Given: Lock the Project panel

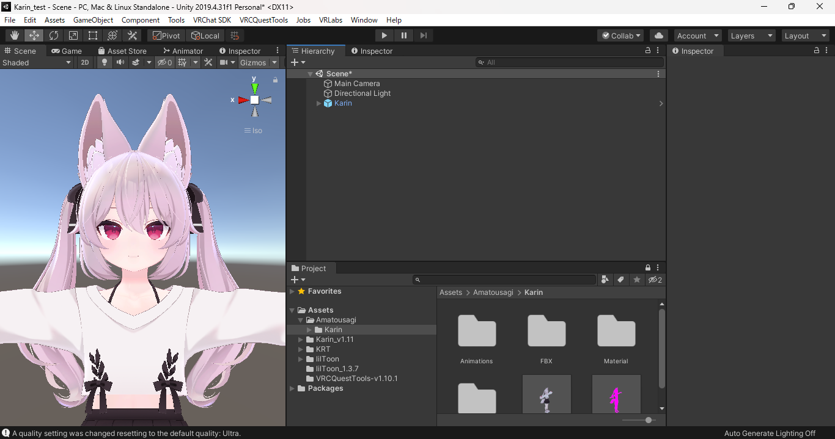Looking at the screenshot, I should coord(648,268).
